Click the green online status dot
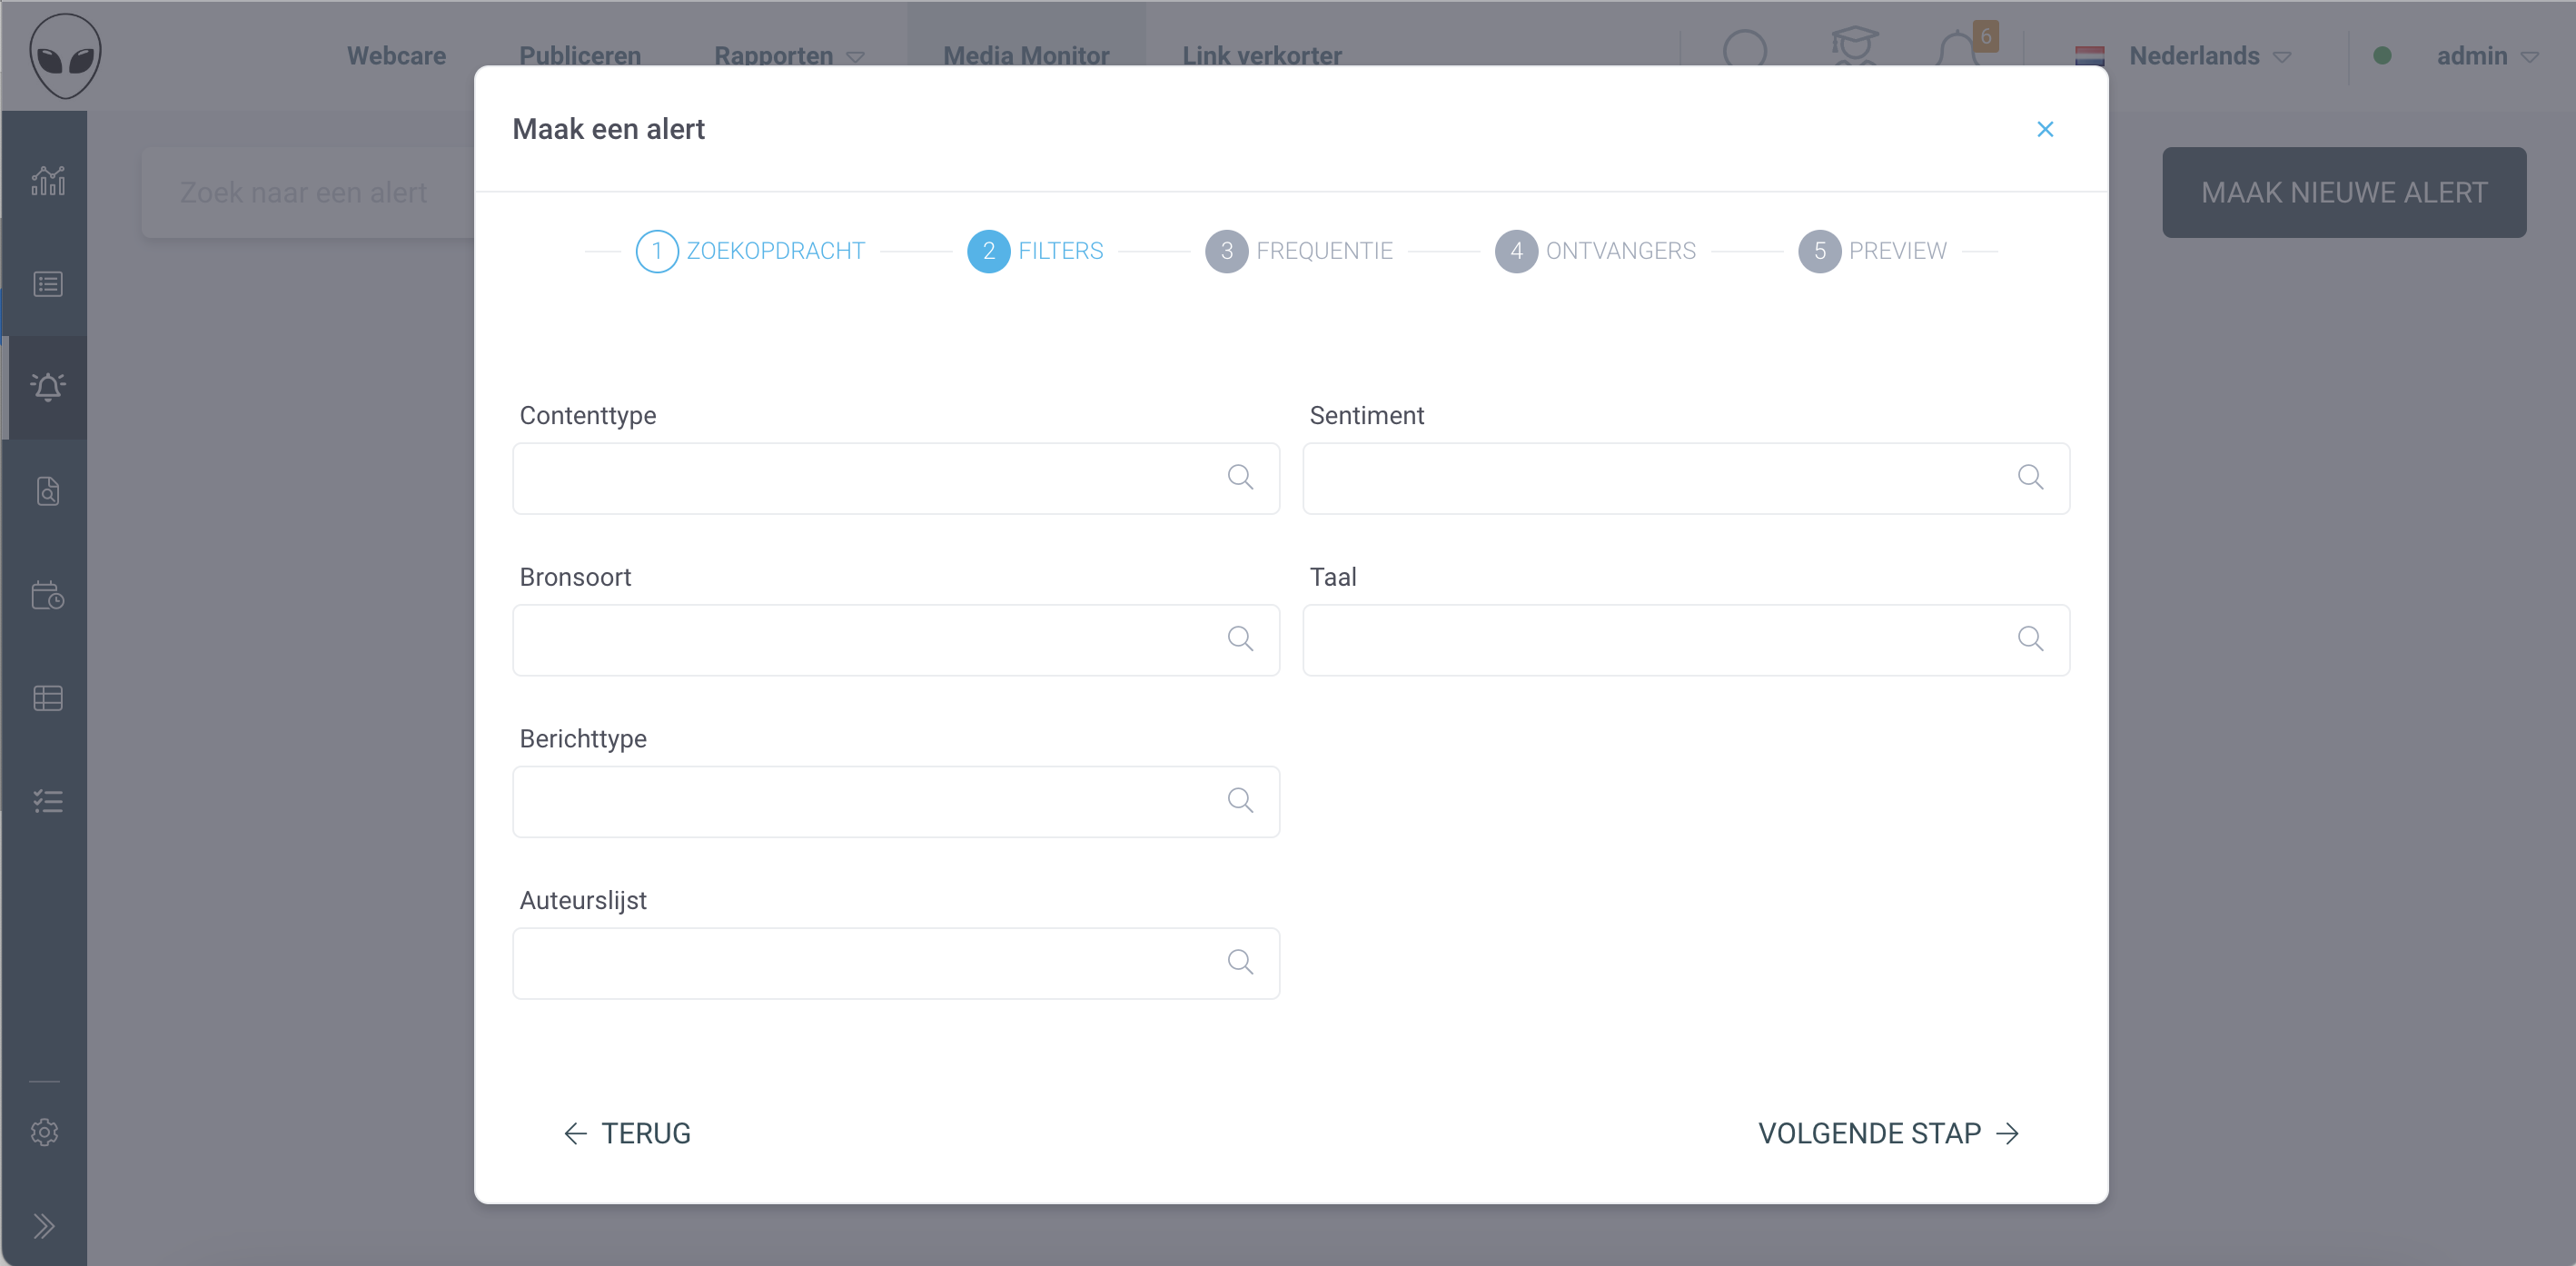This screenshot has width=2576, height=1266. (2382, 56)
